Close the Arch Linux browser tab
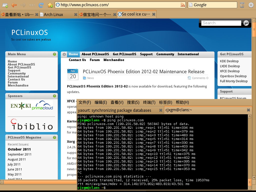 (75, 14)
